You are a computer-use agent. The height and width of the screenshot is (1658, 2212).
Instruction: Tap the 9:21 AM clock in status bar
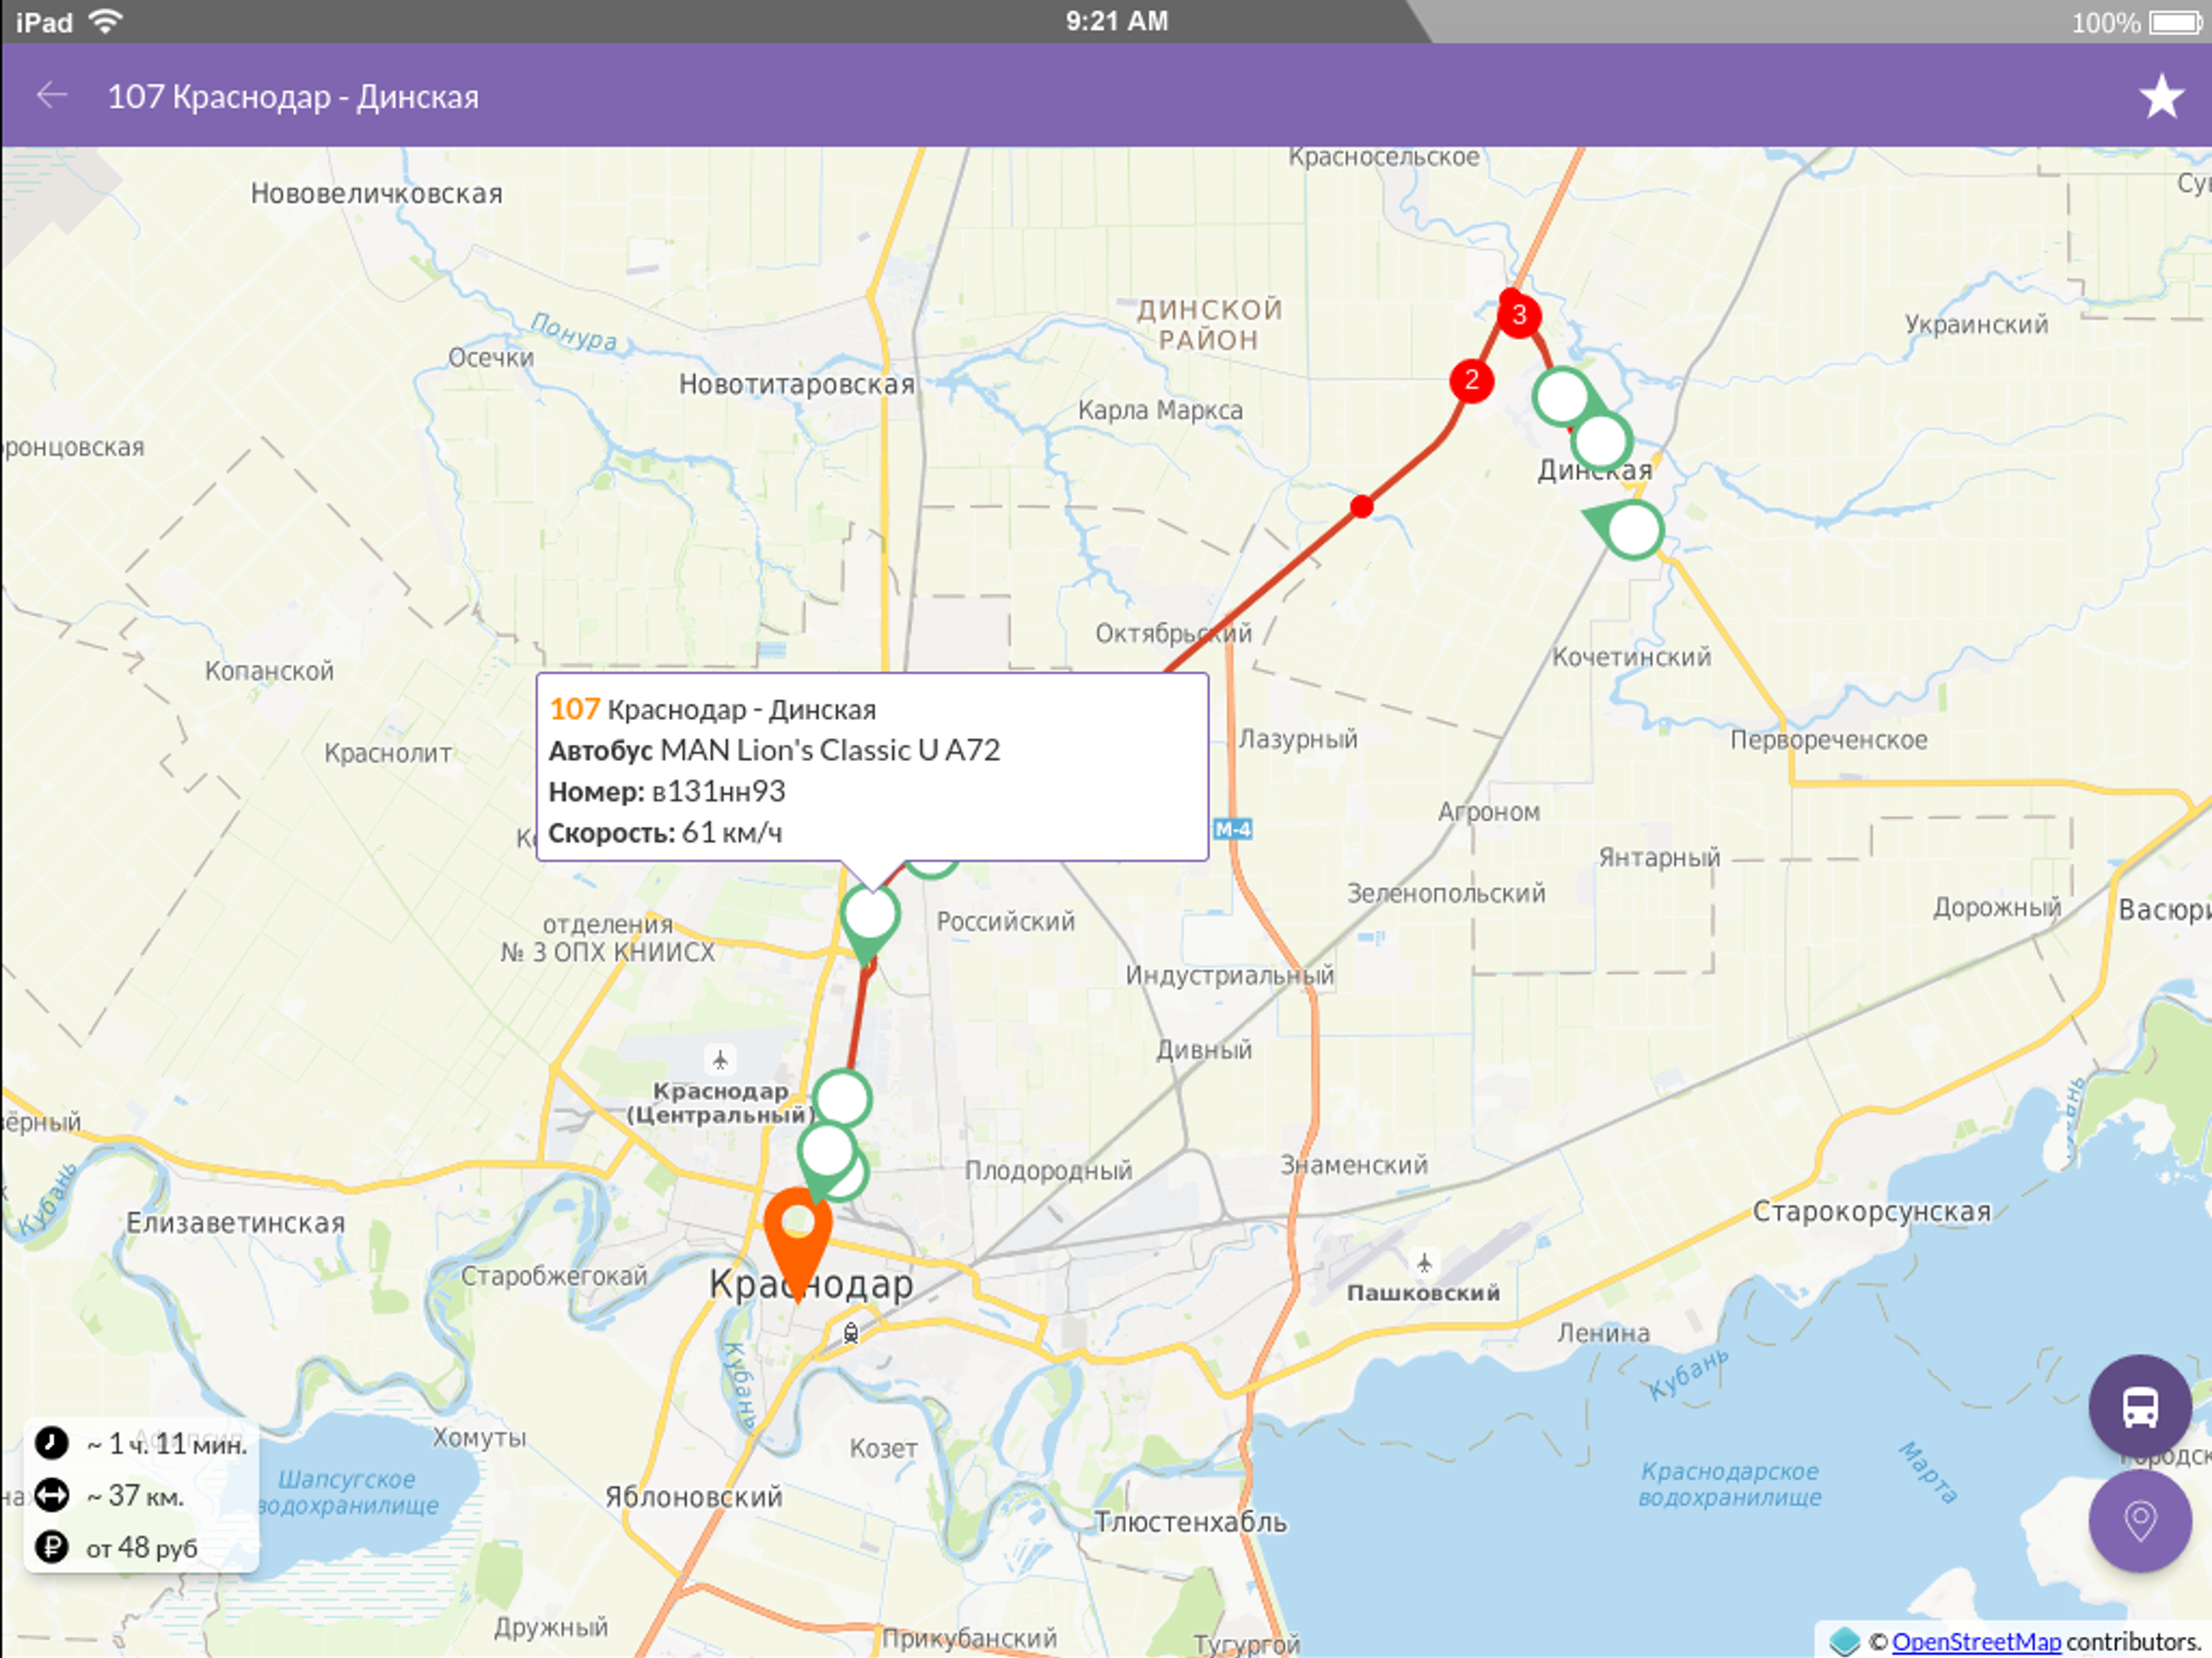tap(1116, 21)
